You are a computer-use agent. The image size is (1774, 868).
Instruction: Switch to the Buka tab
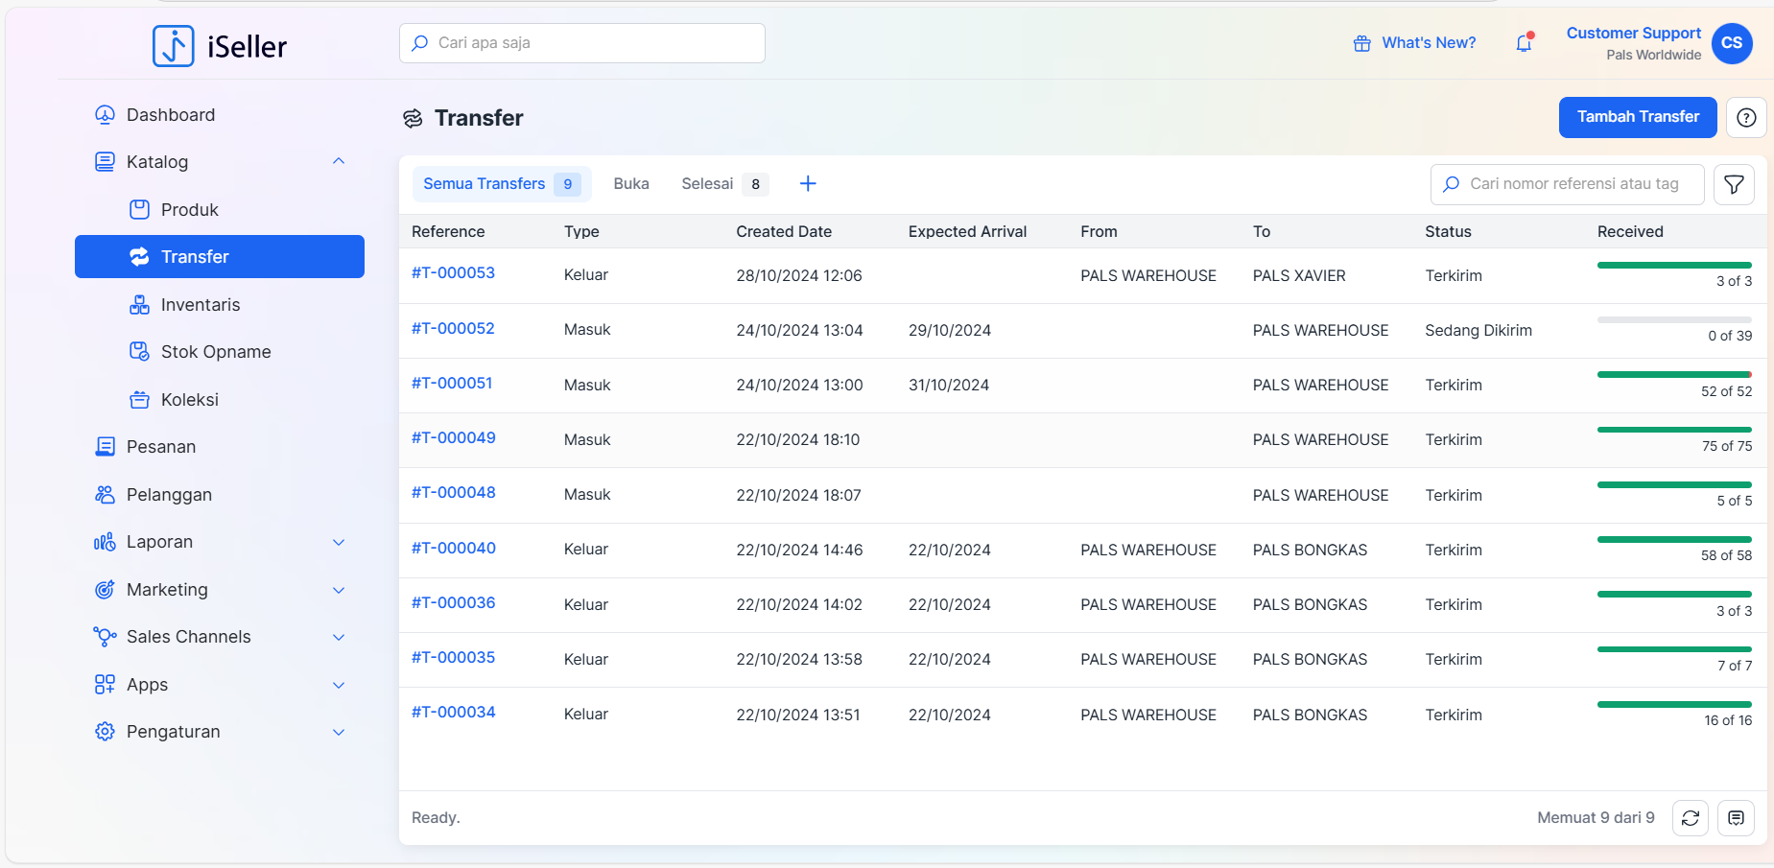point(631,184)
